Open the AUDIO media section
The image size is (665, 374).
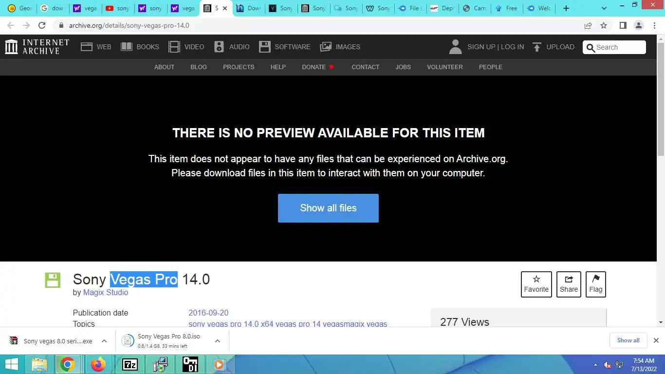point(232,47)
